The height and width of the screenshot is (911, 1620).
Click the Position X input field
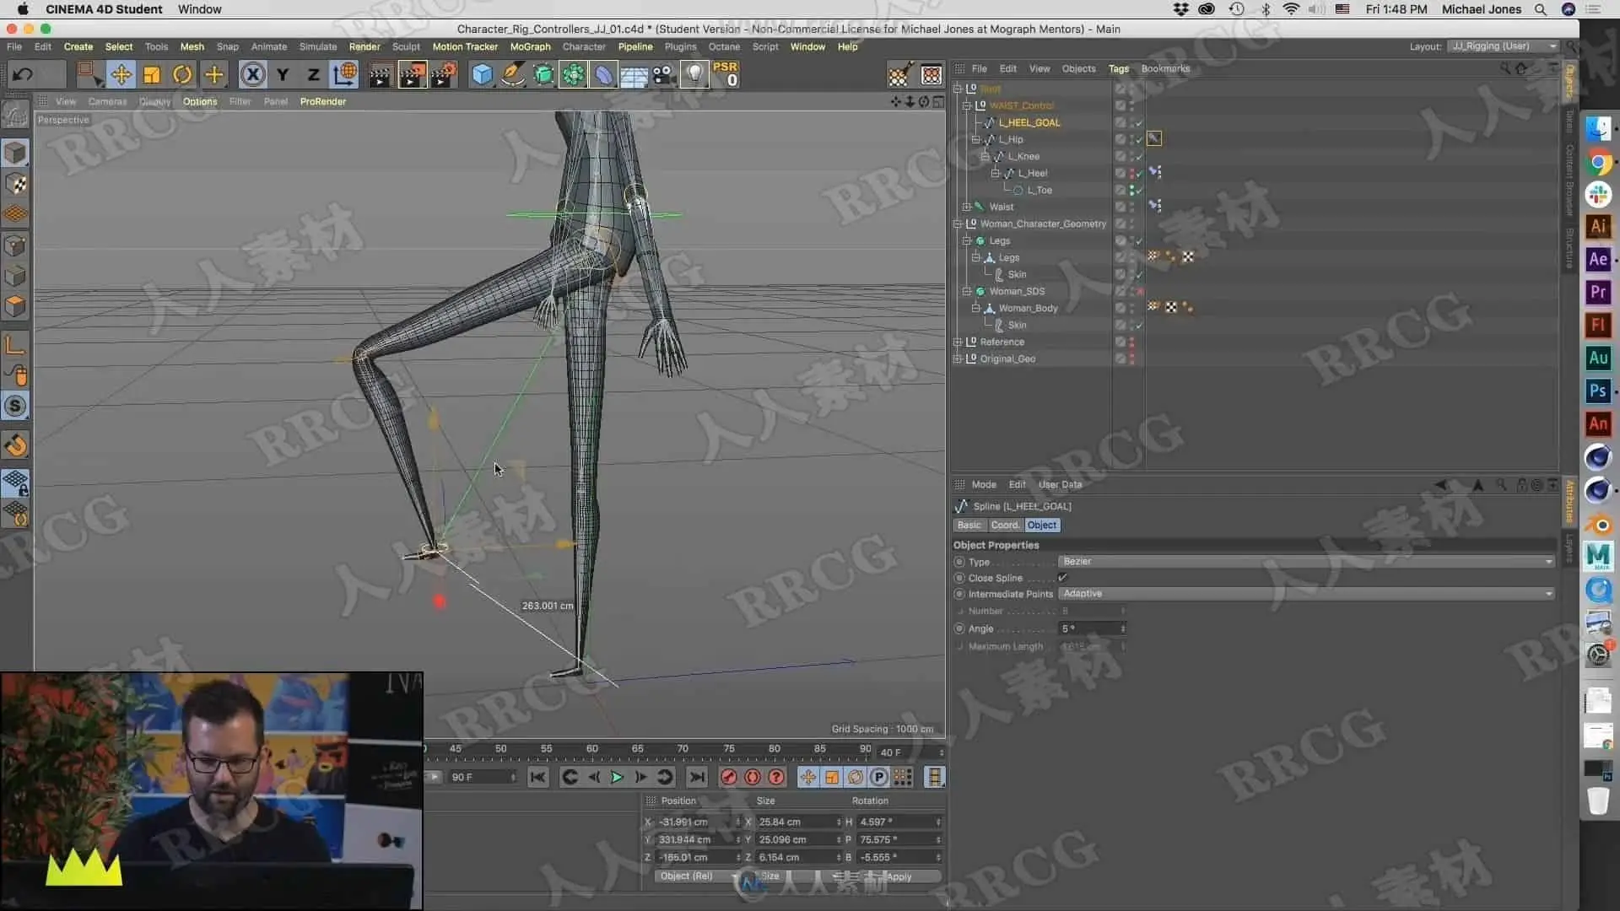pos(694,822)
